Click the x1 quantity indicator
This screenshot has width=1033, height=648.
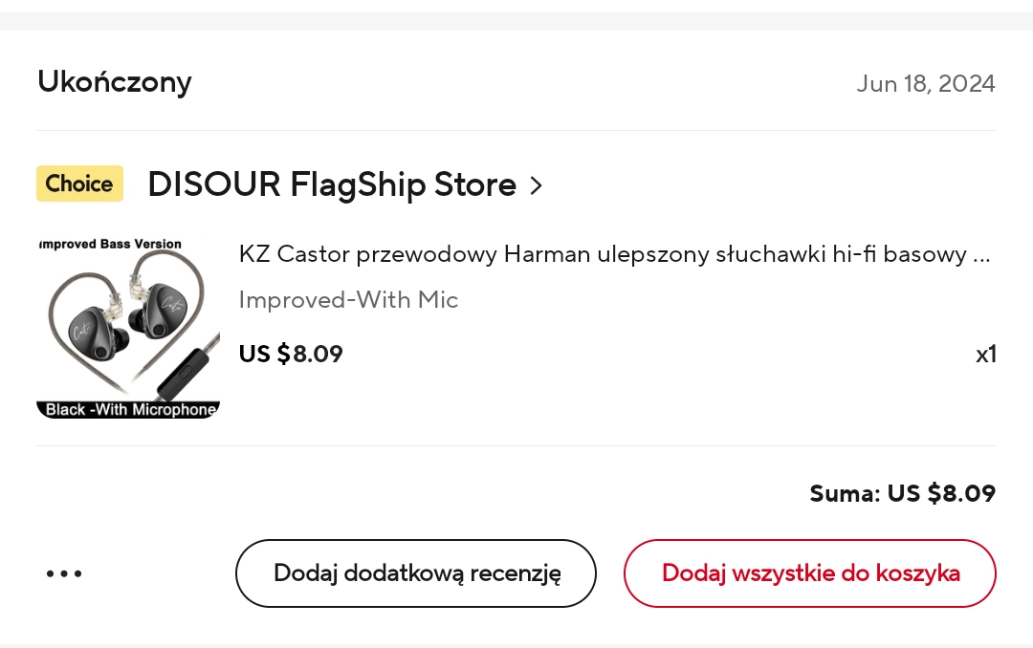tap(985, 355)
